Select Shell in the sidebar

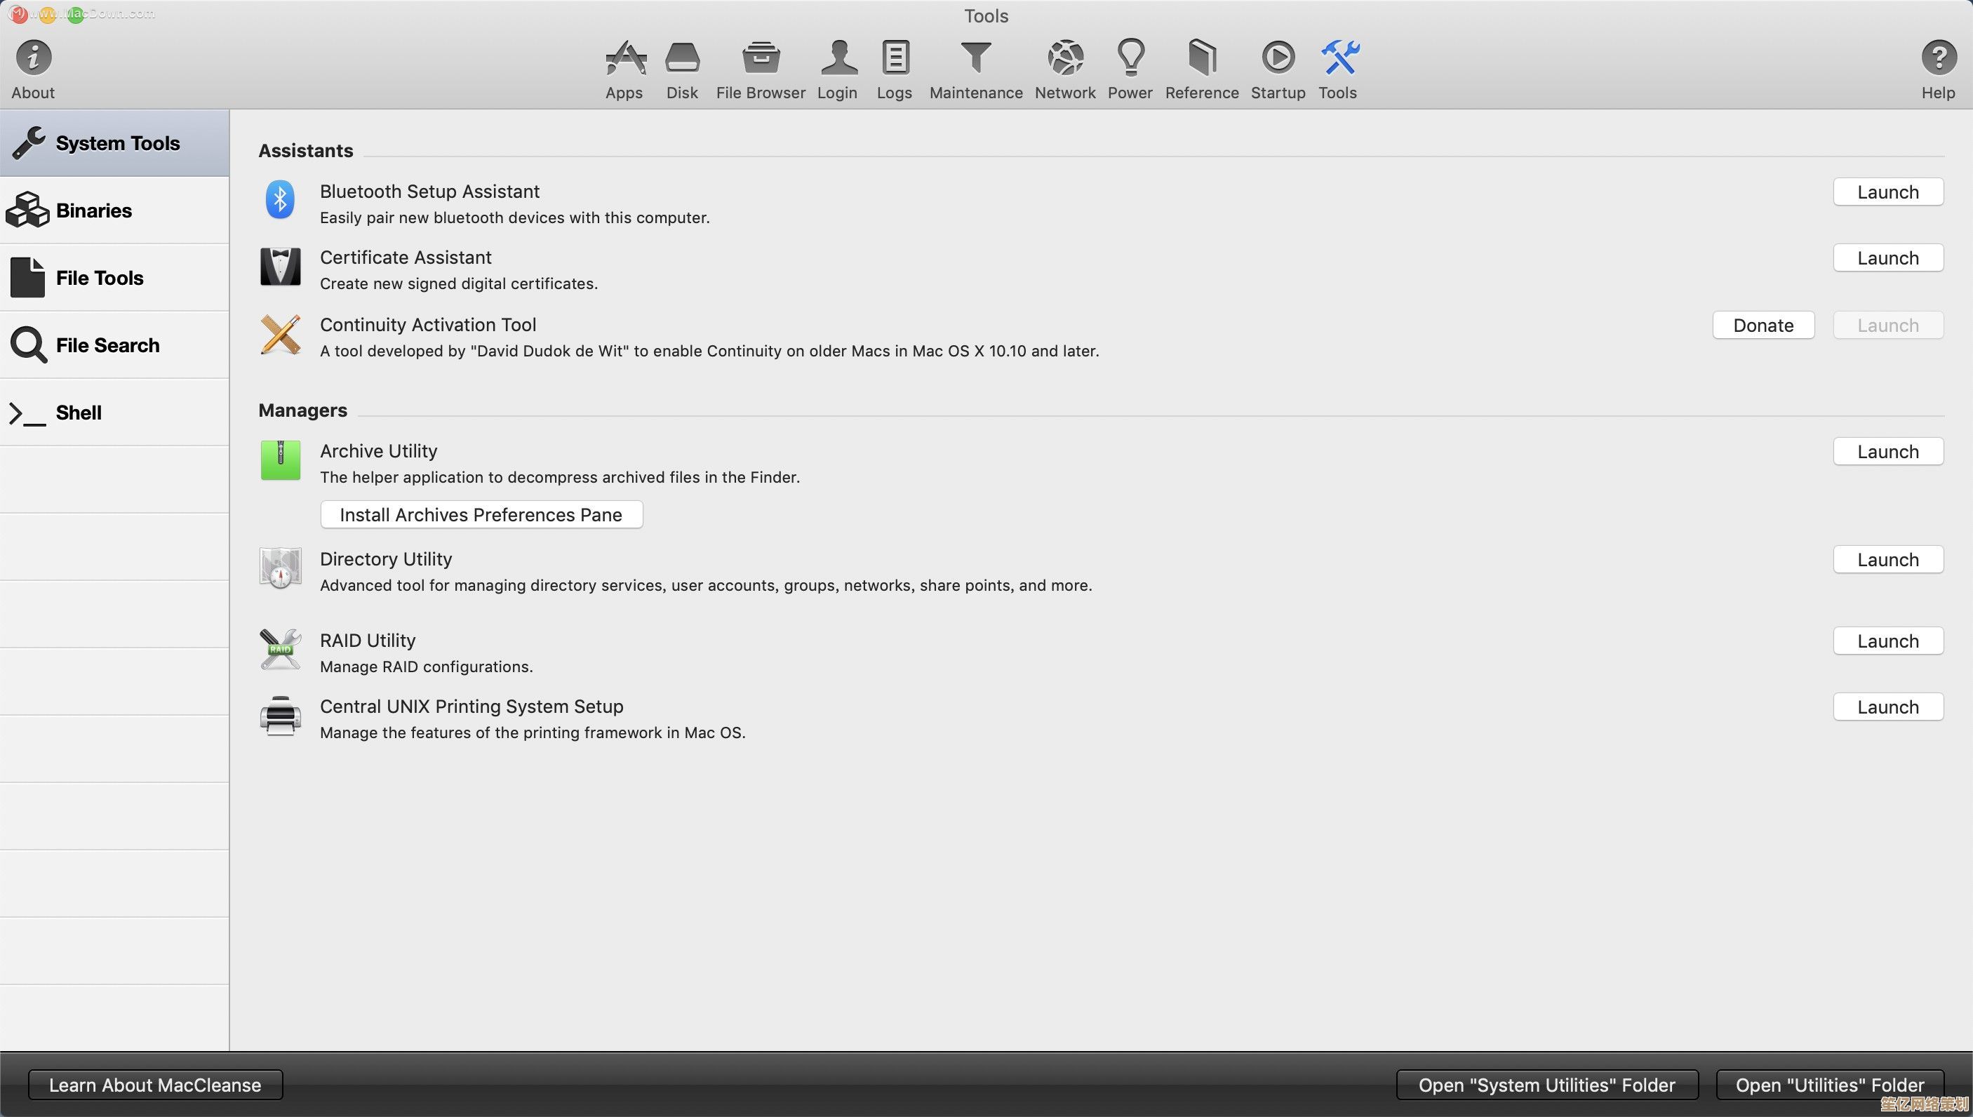click(114, 413)
